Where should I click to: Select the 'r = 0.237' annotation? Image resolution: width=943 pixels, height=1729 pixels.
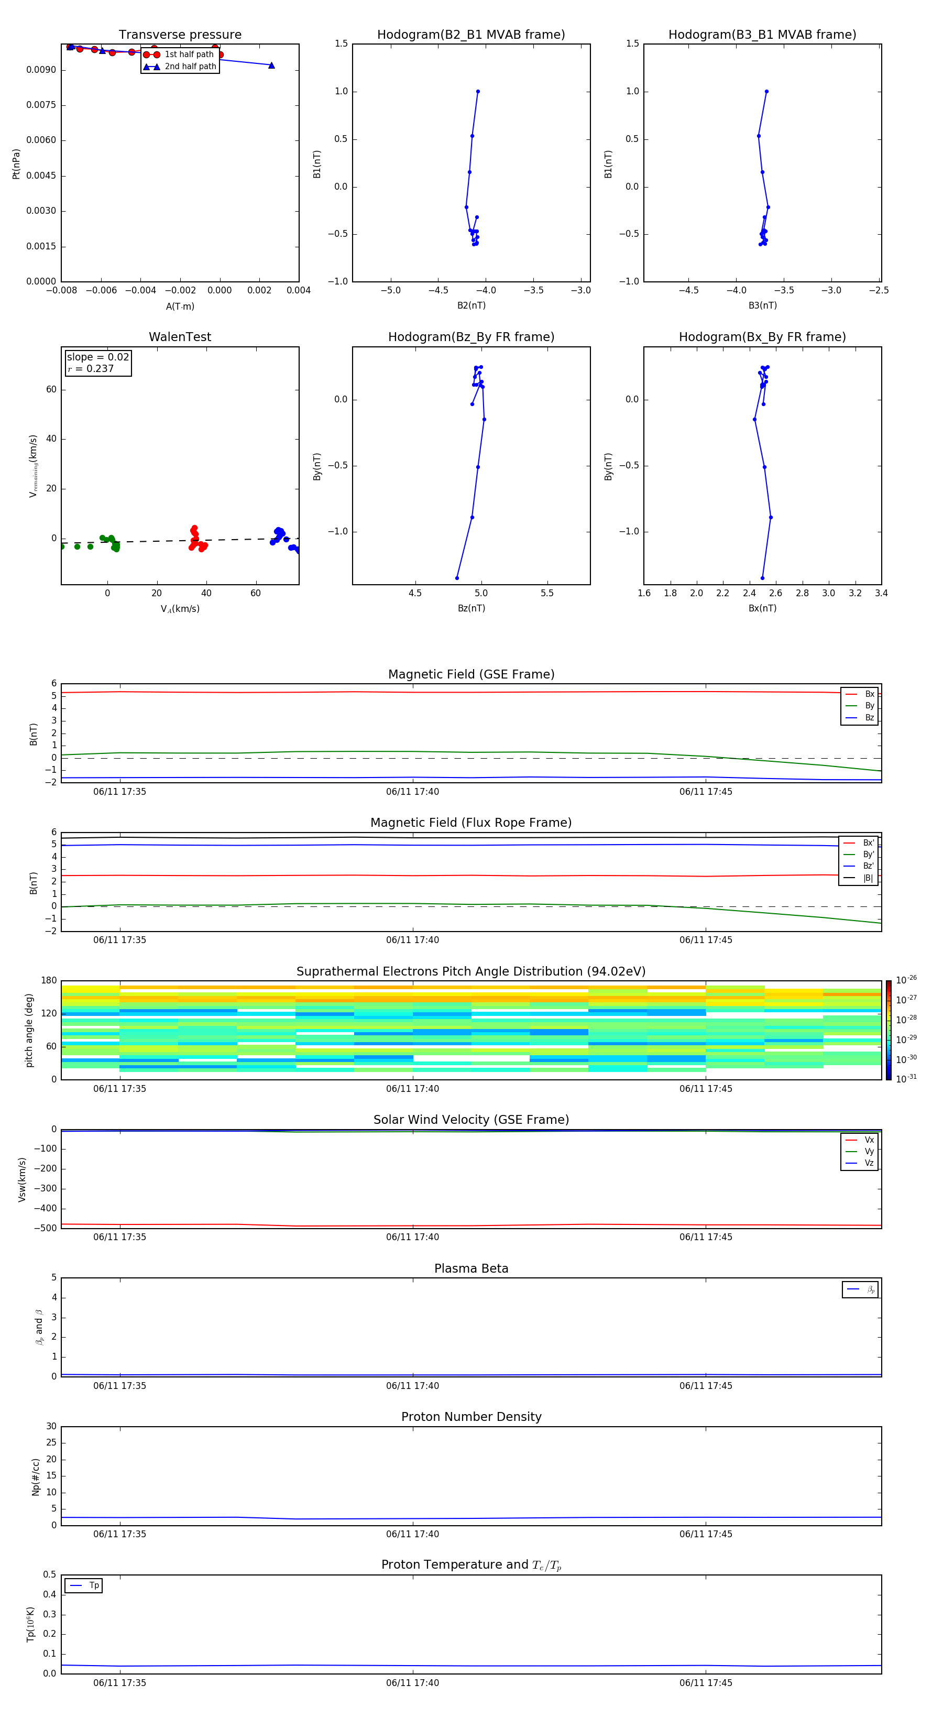pyautogui.click(x=91, y=368)
